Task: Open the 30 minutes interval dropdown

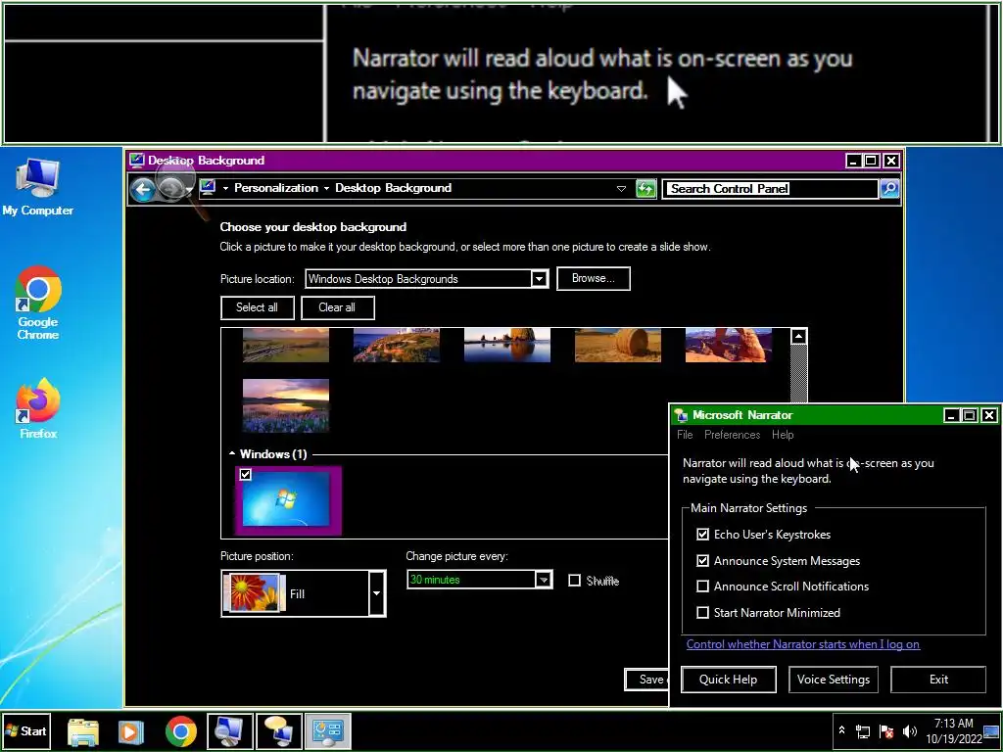Action: click(543, 580)
